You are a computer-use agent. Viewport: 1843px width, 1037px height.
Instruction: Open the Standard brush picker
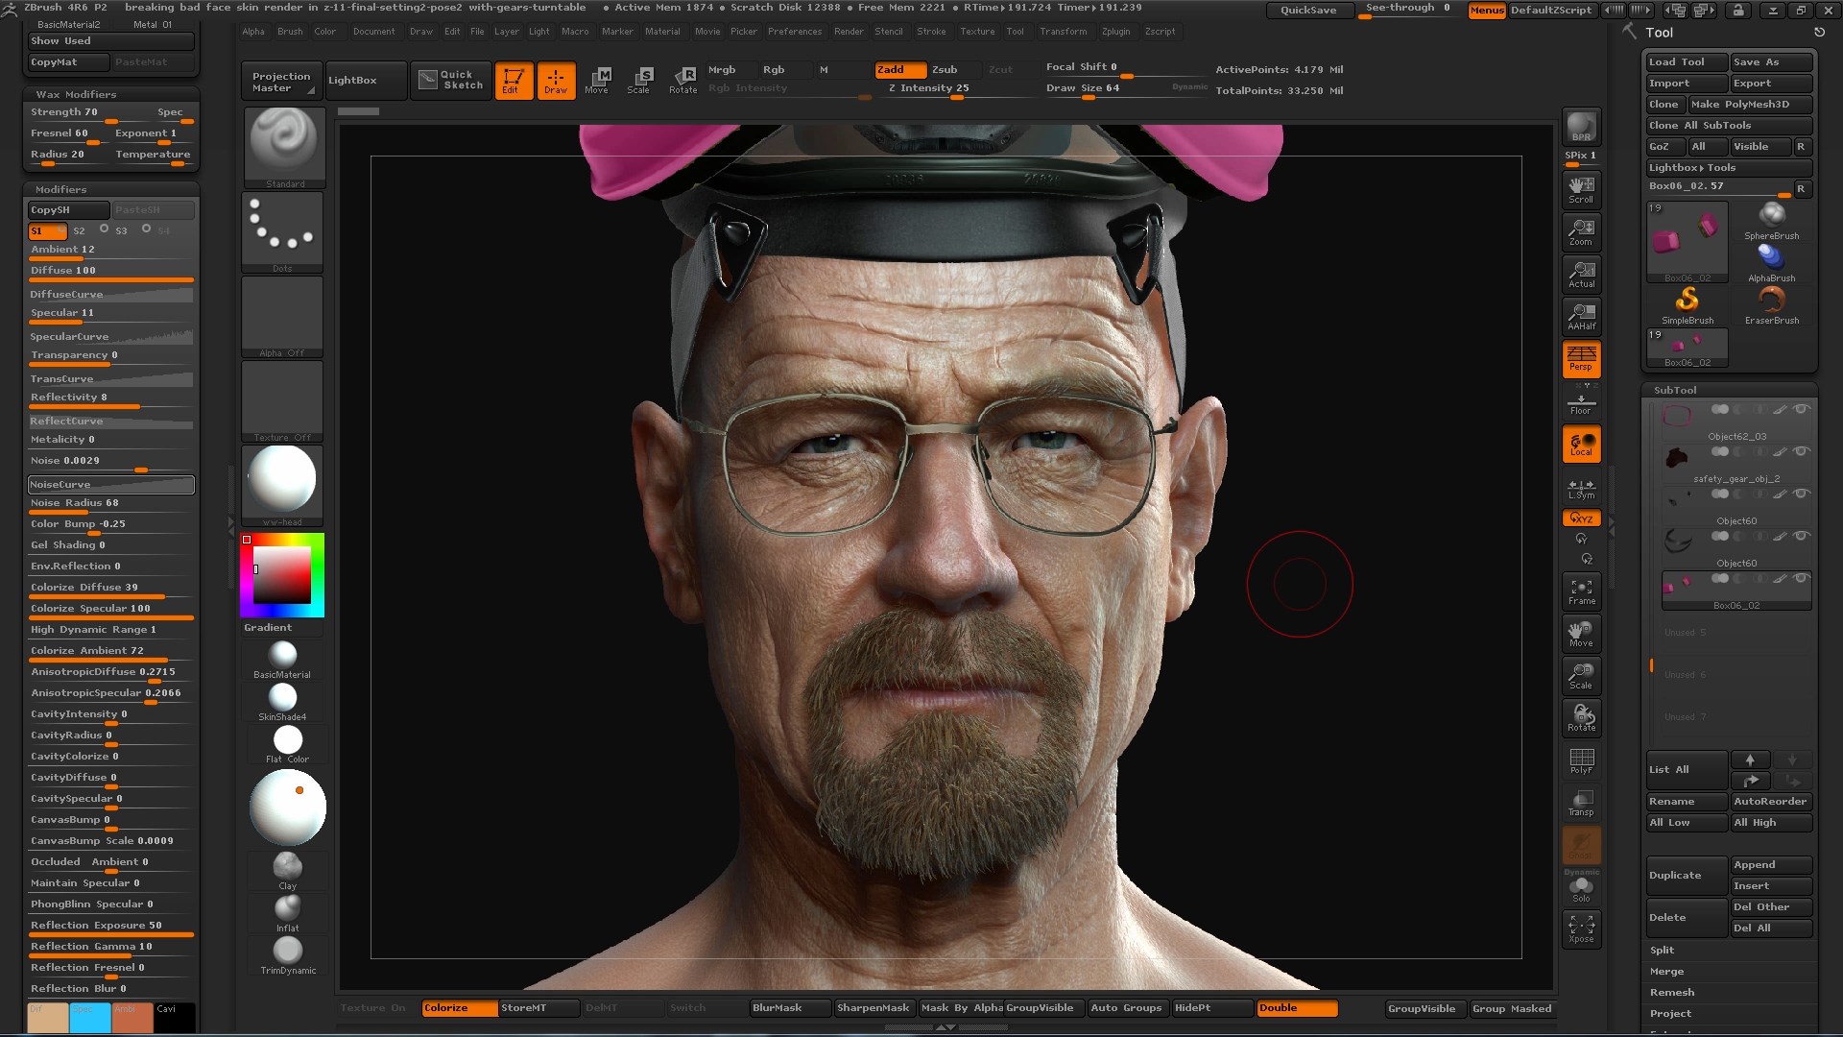[x=284, y=147]
